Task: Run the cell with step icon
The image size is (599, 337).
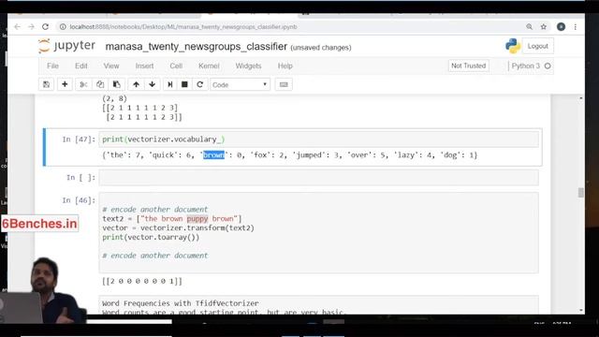Action: tap(170, 84)
